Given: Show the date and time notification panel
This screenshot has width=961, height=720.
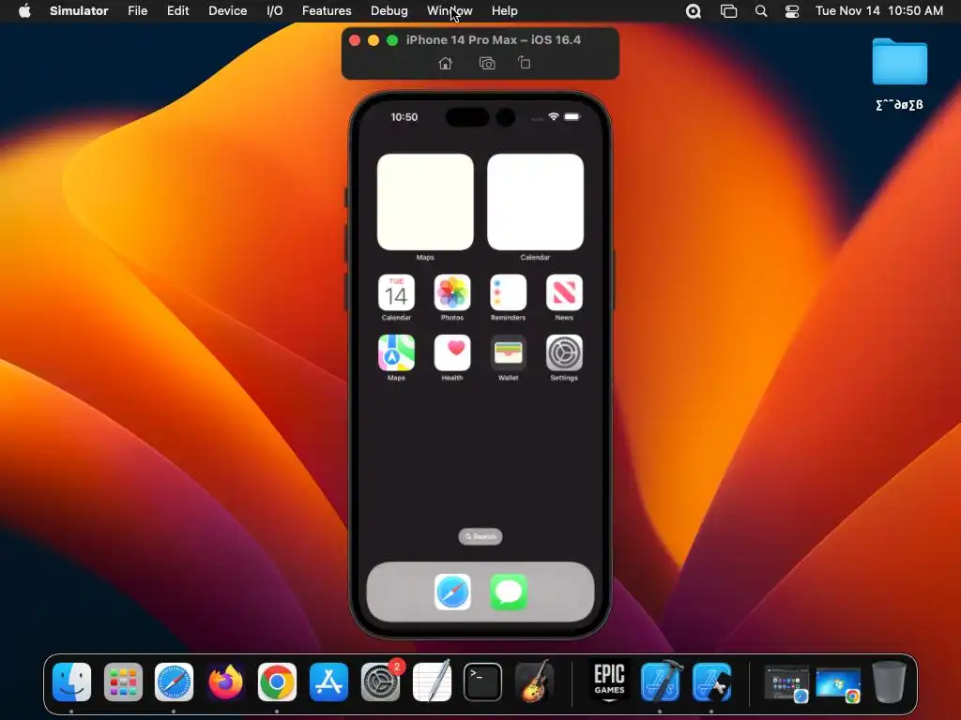Looking at the screenshot, I should click(878, 11).
